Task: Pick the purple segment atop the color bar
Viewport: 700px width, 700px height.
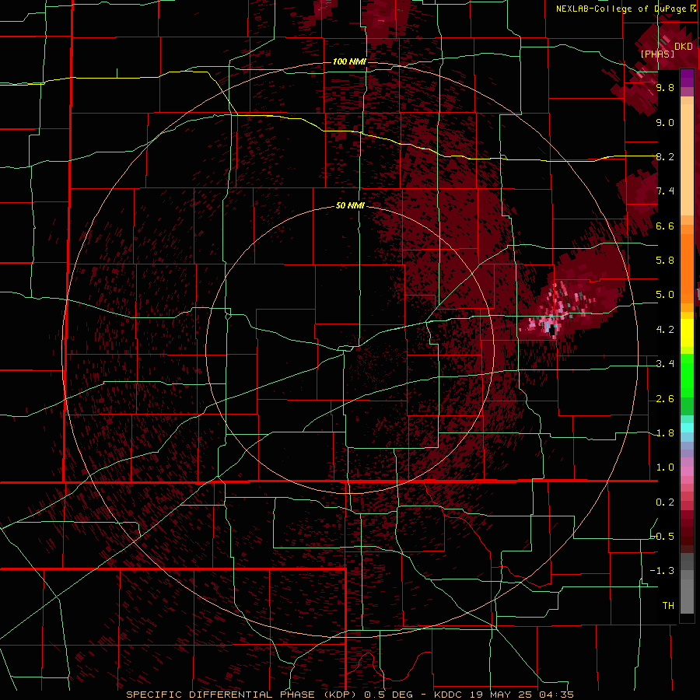Action: [687, 78]
